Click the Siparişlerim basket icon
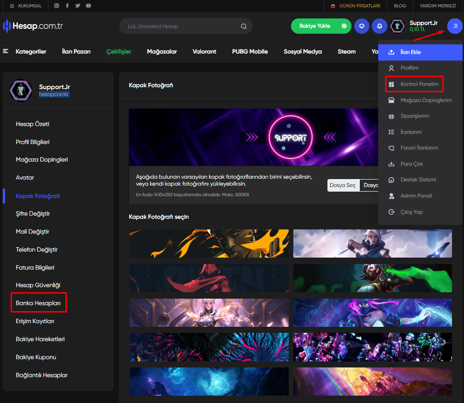 coord(391,116)
